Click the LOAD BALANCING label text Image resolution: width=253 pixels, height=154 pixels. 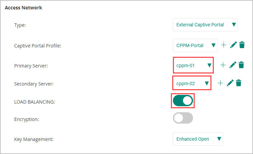tap(35, 102)
